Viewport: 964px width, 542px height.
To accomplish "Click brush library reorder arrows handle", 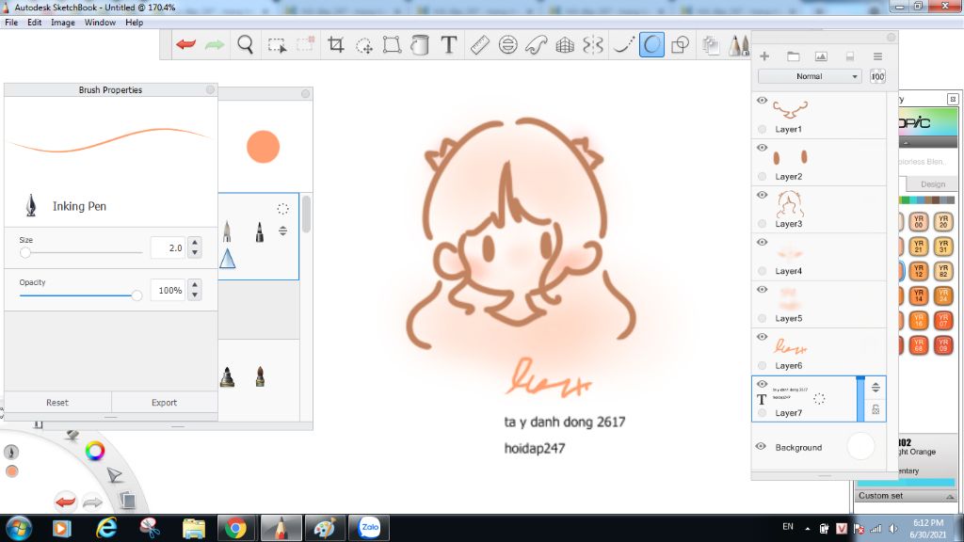I will 282,231.
